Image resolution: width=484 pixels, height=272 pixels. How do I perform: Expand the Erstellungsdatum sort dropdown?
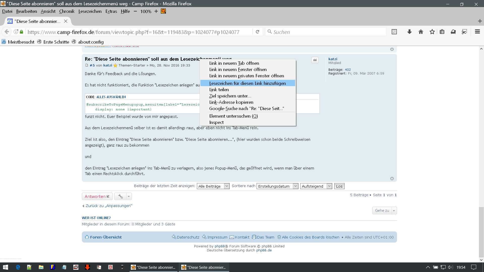pos(277,186)
